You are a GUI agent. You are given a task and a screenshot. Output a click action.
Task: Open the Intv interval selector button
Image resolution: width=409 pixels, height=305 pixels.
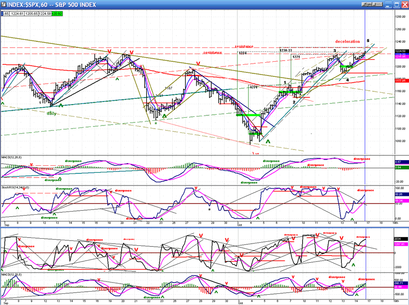[x=377, y=4]
